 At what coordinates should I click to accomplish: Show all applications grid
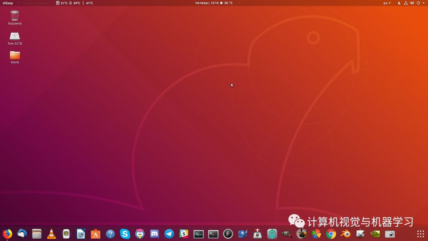coord(420,234)
